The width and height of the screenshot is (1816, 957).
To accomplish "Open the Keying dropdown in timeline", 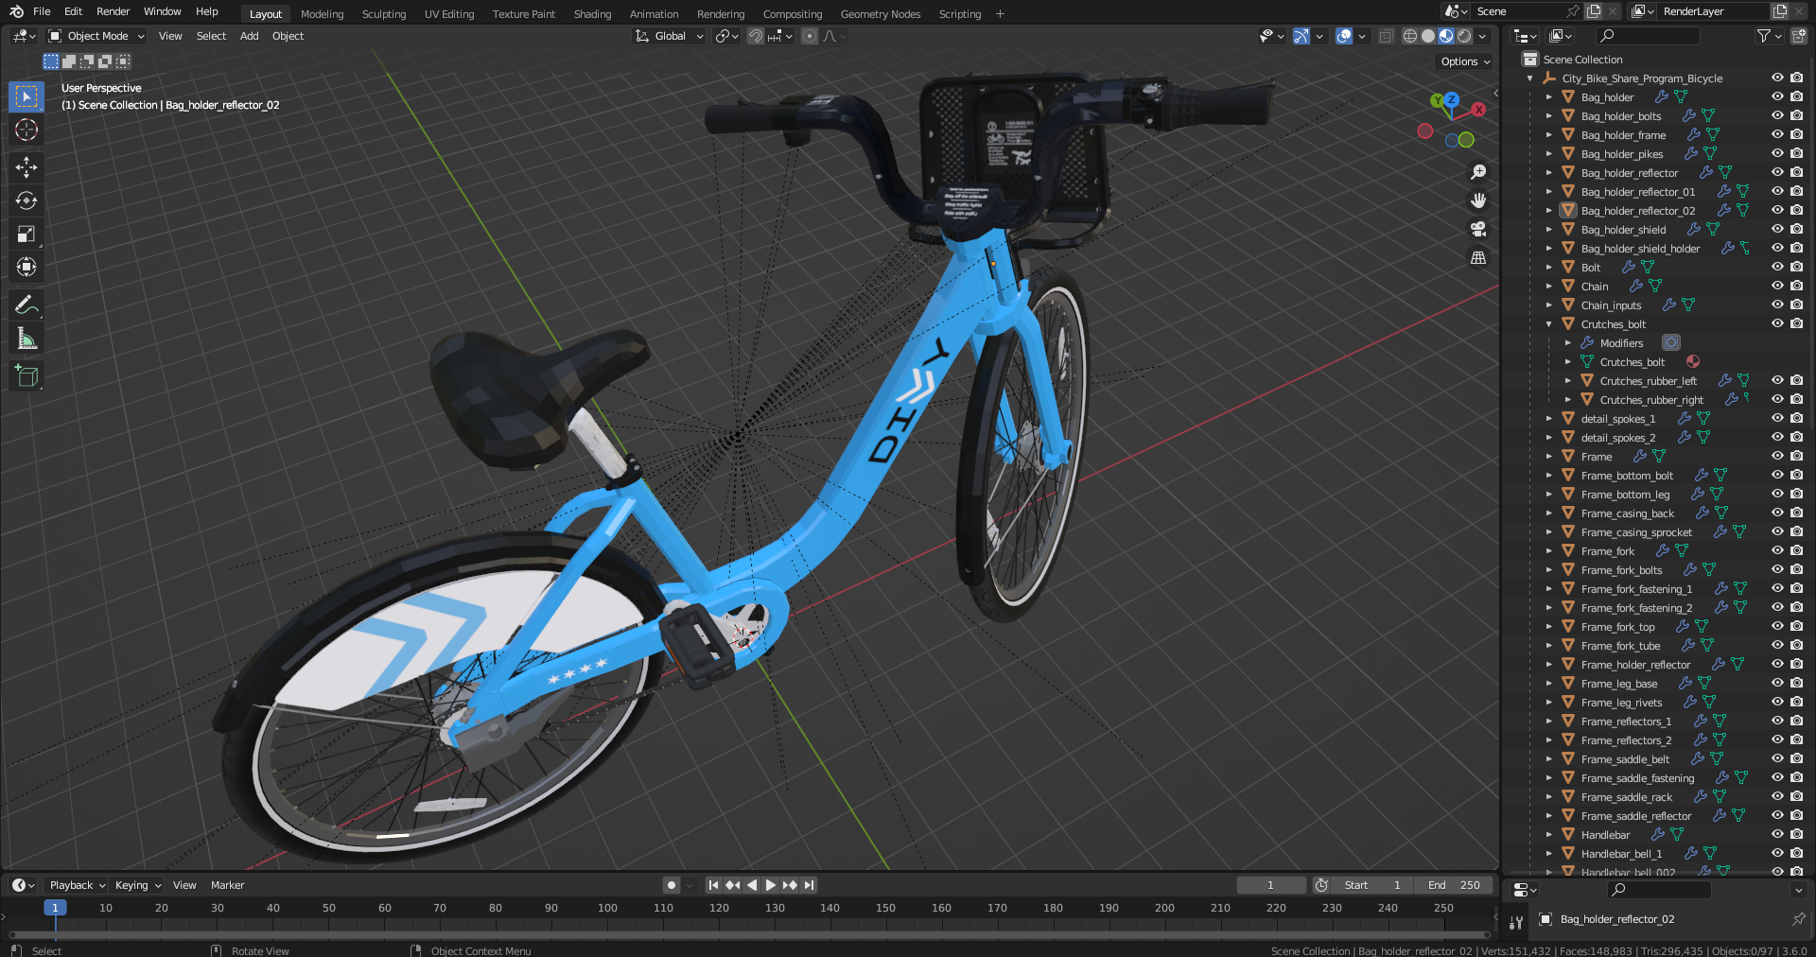I will pyautogui.click(x=137, y=885).
